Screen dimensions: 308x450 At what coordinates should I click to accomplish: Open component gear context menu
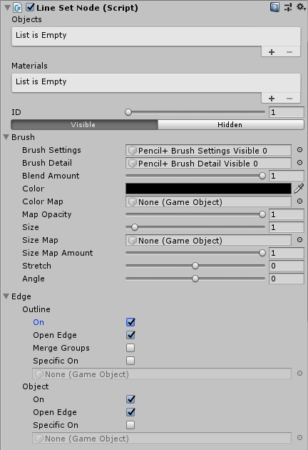point(301,7)
